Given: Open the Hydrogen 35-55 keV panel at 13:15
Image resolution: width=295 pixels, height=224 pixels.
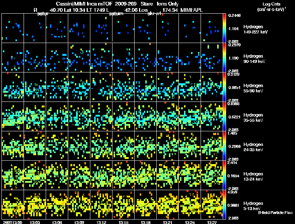Looking at the screenshot, I should 124,117.
